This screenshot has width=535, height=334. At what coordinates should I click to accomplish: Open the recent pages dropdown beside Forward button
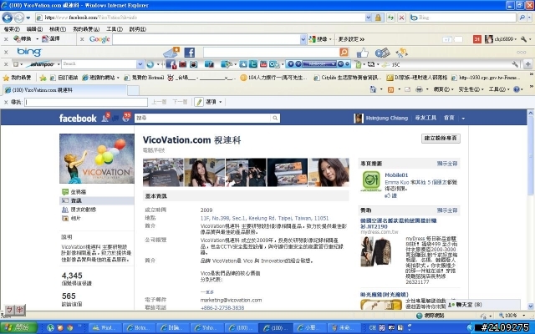pos(28,18)
